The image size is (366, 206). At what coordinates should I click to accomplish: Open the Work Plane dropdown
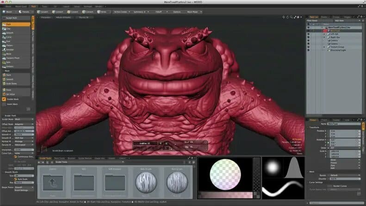point(194,12)
